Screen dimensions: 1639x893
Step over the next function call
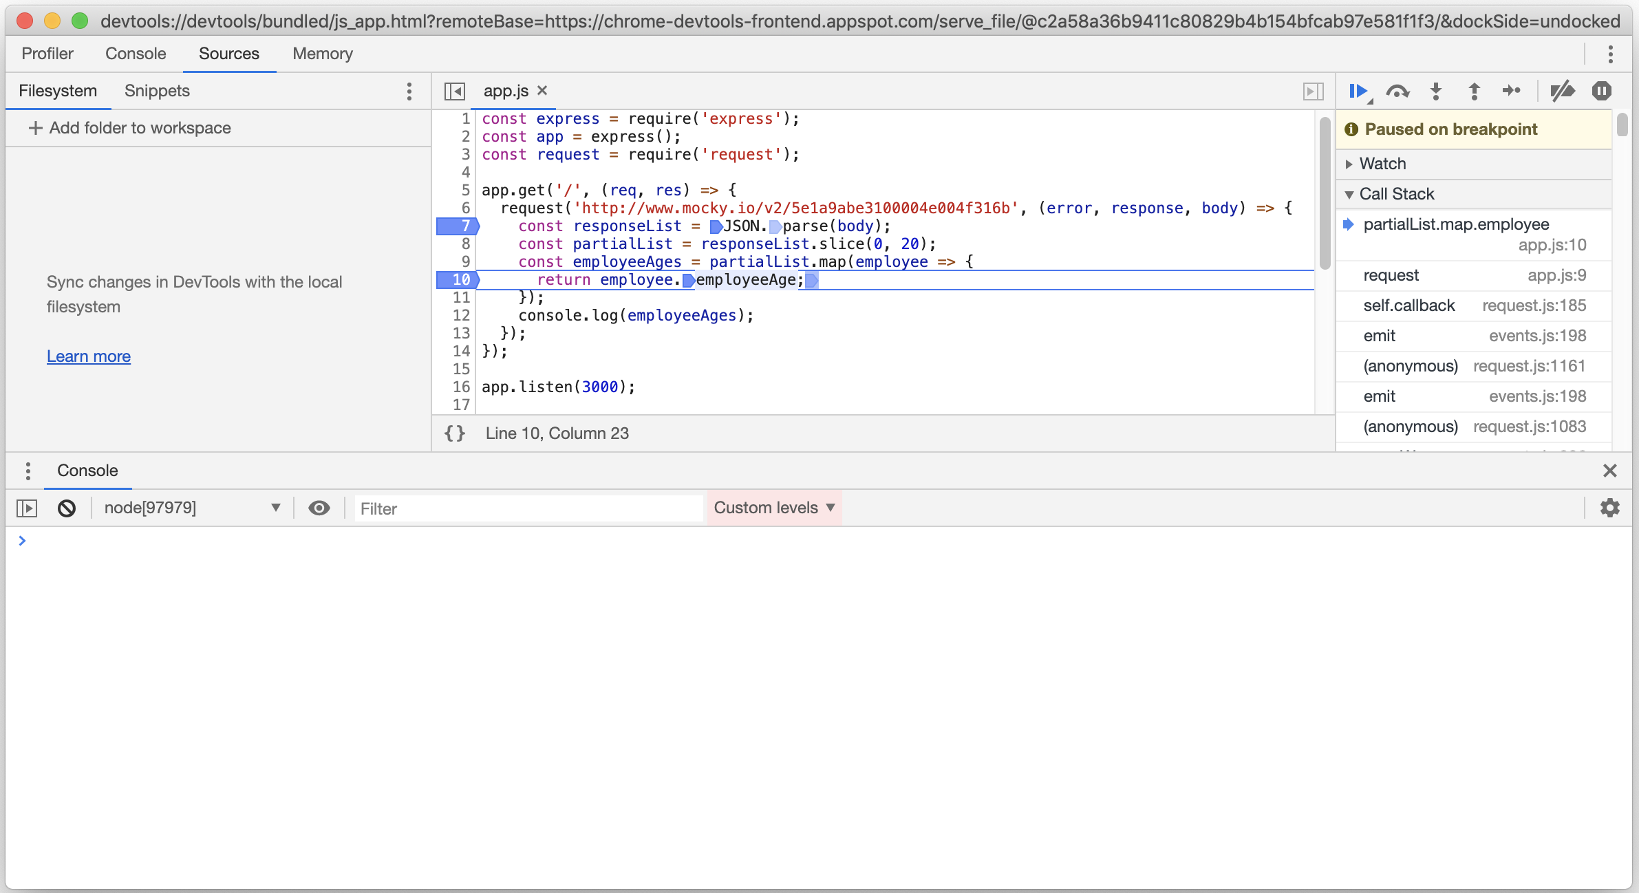pyautogui.click(x=1397, y=92)
